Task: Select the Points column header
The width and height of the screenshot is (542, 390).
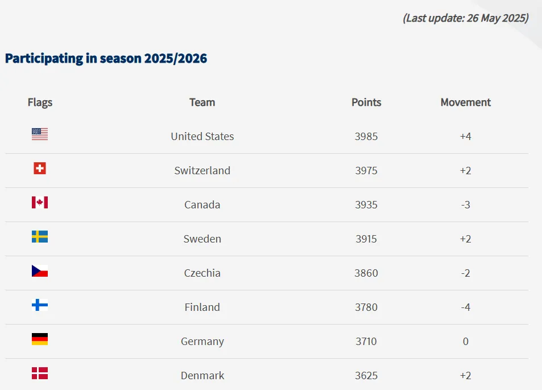Action: point(366,102)
